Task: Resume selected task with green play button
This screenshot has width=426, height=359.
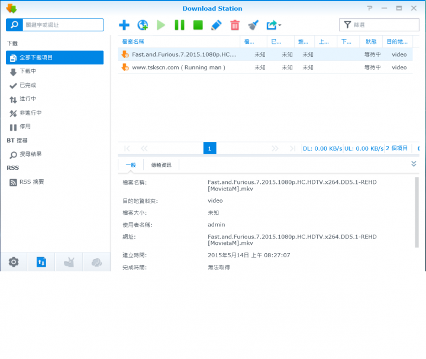Action: pyautogui.click(x=161, y=25)
